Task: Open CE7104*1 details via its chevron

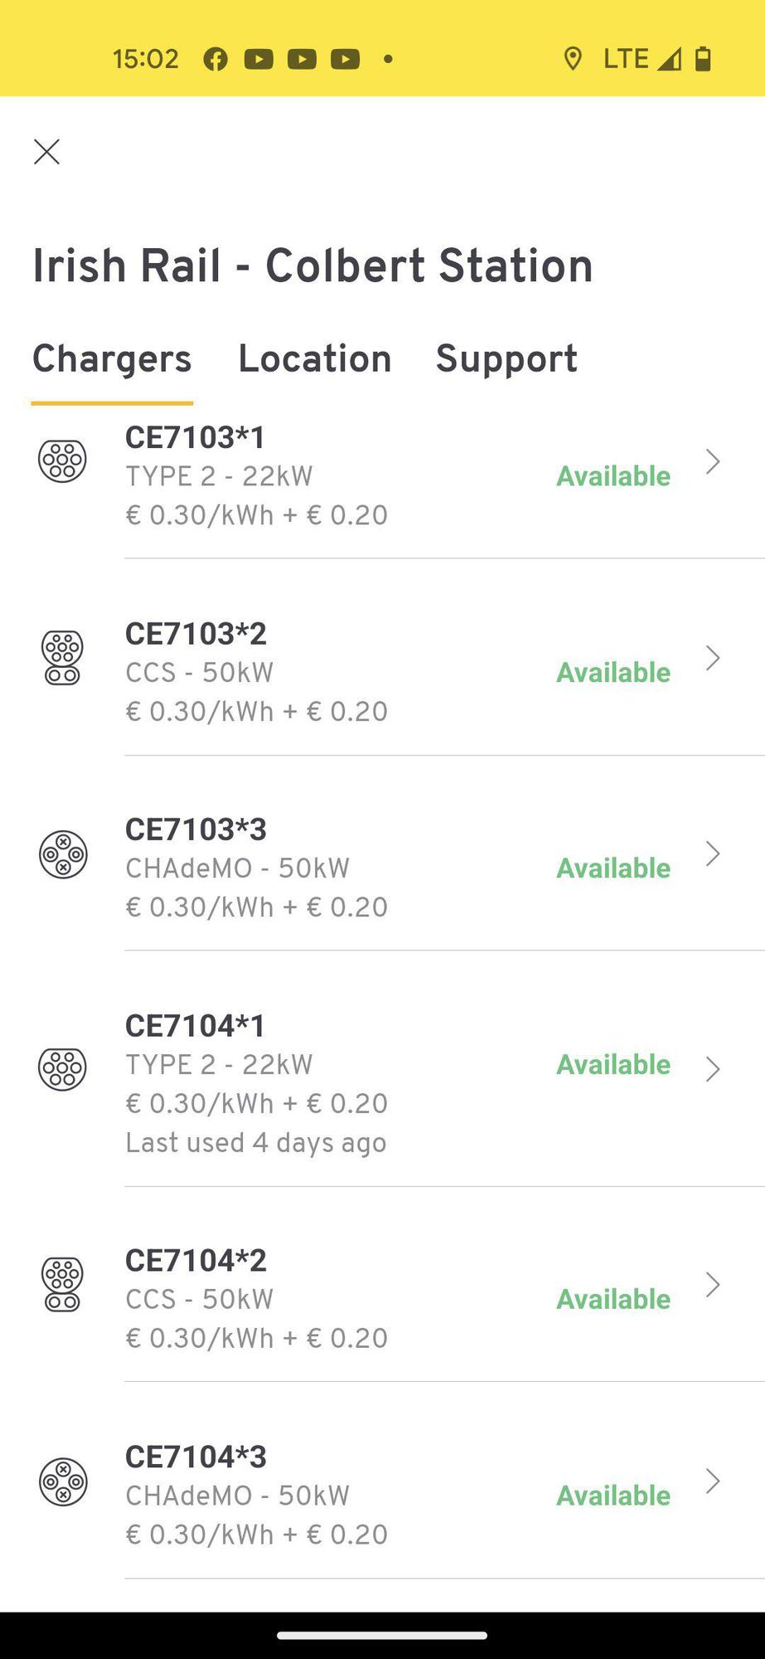Action: pyautogui.click(x=712, y=1068)
